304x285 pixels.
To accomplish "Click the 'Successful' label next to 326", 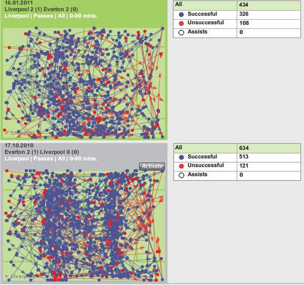I will point(202,14).
